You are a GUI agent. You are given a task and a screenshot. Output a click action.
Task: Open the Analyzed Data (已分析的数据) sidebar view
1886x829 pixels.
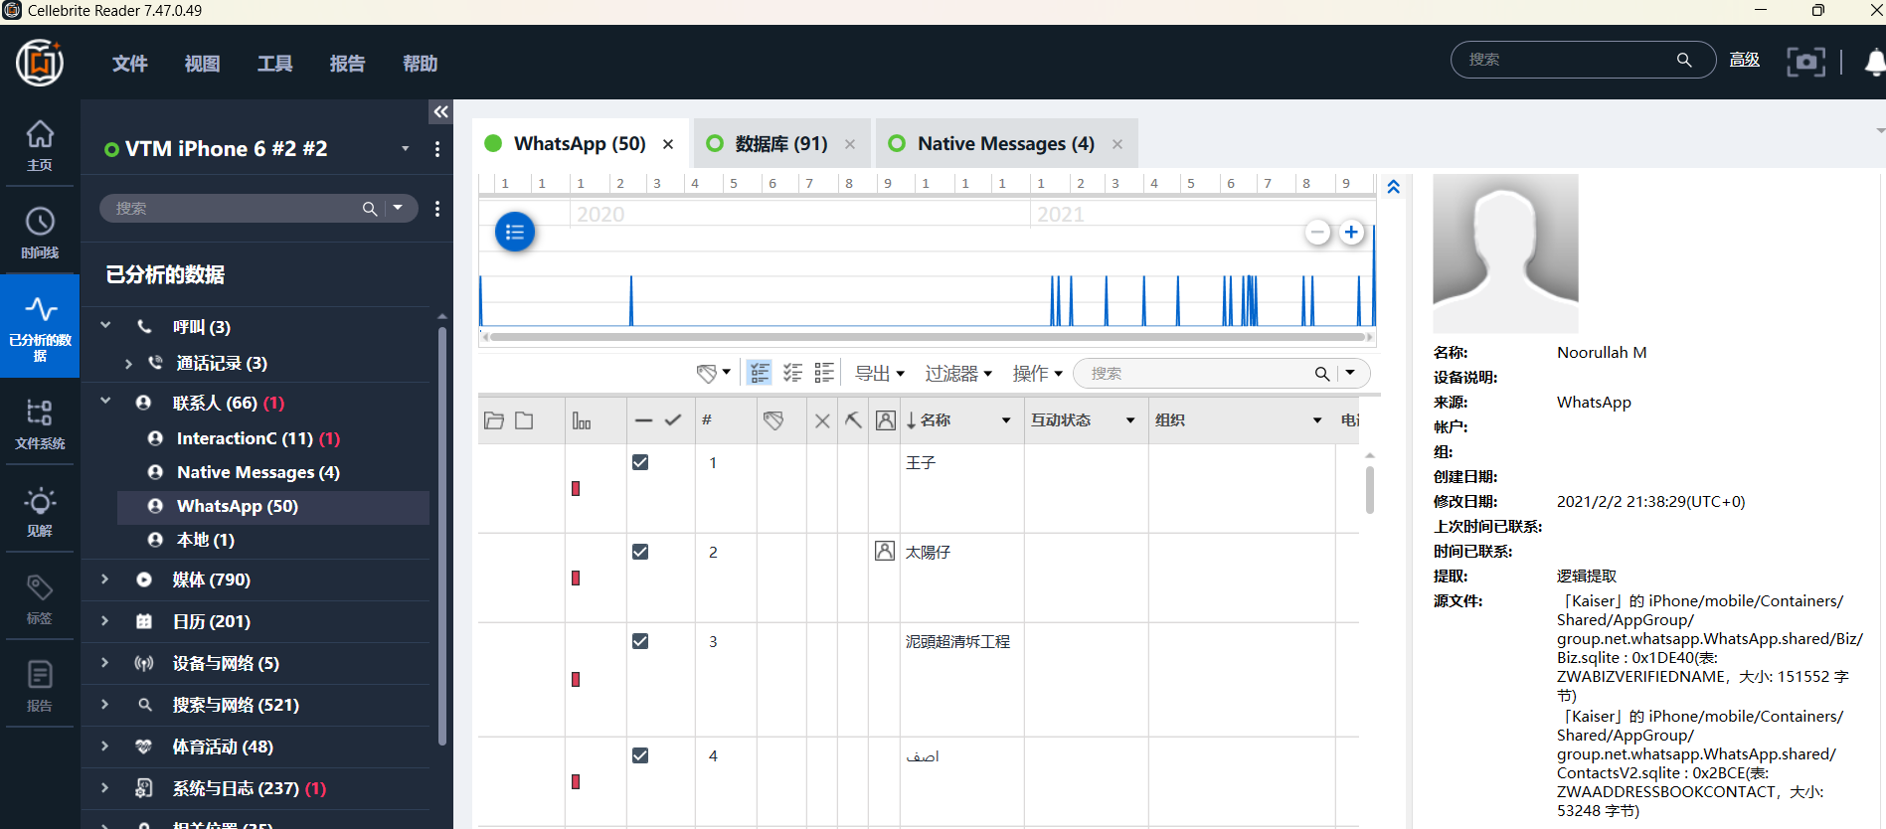(40, 325)
